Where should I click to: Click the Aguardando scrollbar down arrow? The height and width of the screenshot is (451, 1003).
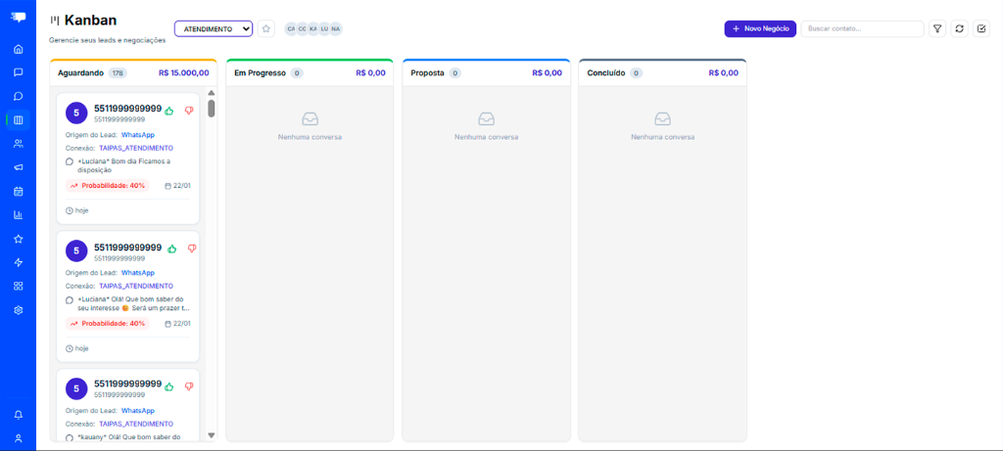click(212, 435)
